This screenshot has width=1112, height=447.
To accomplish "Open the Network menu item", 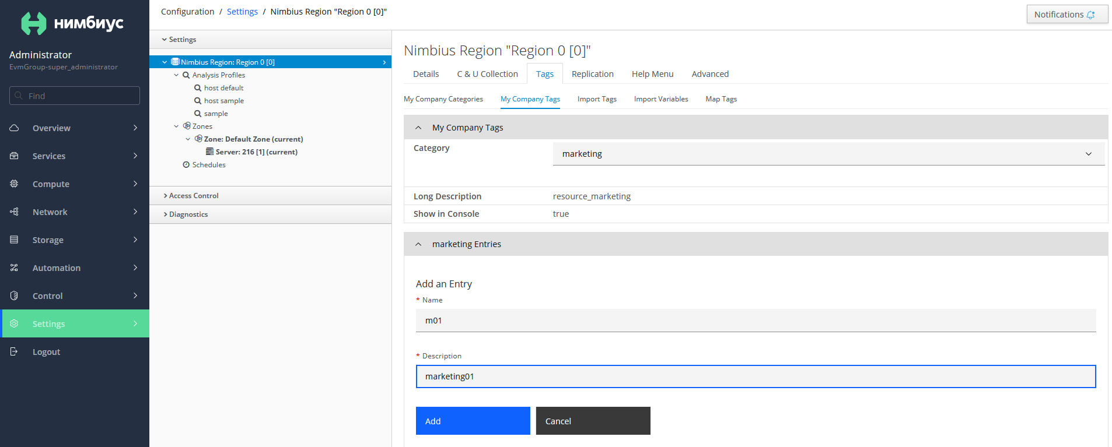I will coord(75,212).
